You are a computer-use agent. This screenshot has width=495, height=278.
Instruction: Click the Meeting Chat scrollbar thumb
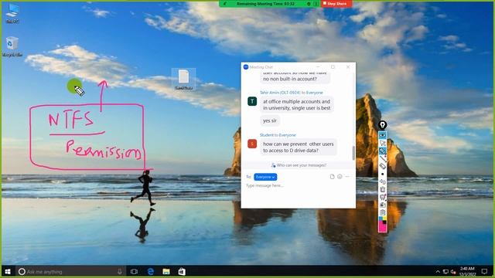click(x=353, y=153)
